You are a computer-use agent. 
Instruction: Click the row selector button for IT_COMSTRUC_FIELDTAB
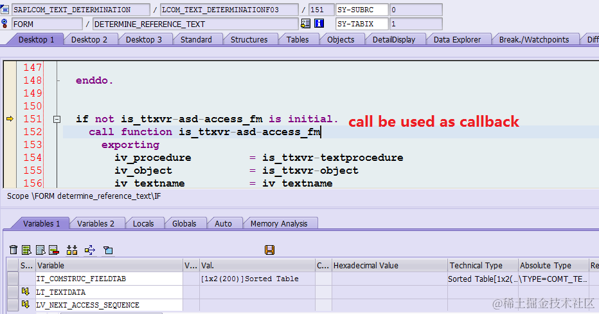pyautogui.click(x=13, y=279)
